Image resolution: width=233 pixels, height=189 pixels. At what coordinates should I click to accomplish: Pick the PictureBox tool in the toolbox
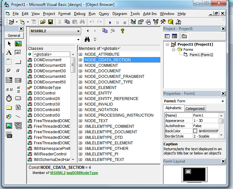pos(18,44)
